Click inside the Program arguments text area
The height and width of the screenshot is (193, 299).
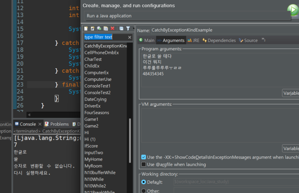click(x=220, y=70)
